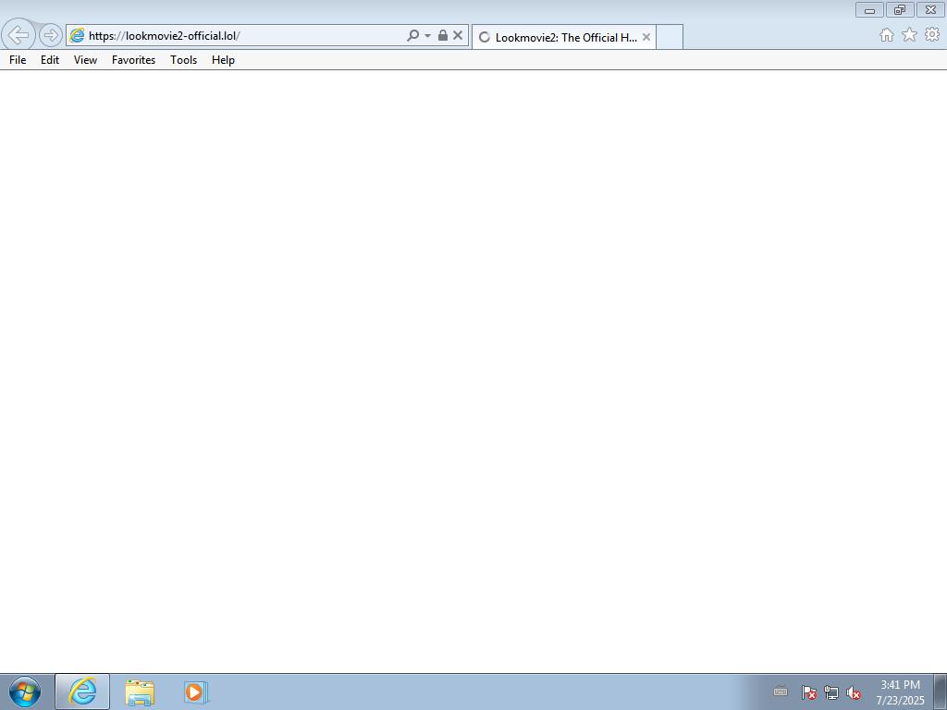Open the Action Center flag icon

click(x=808, y=692)
